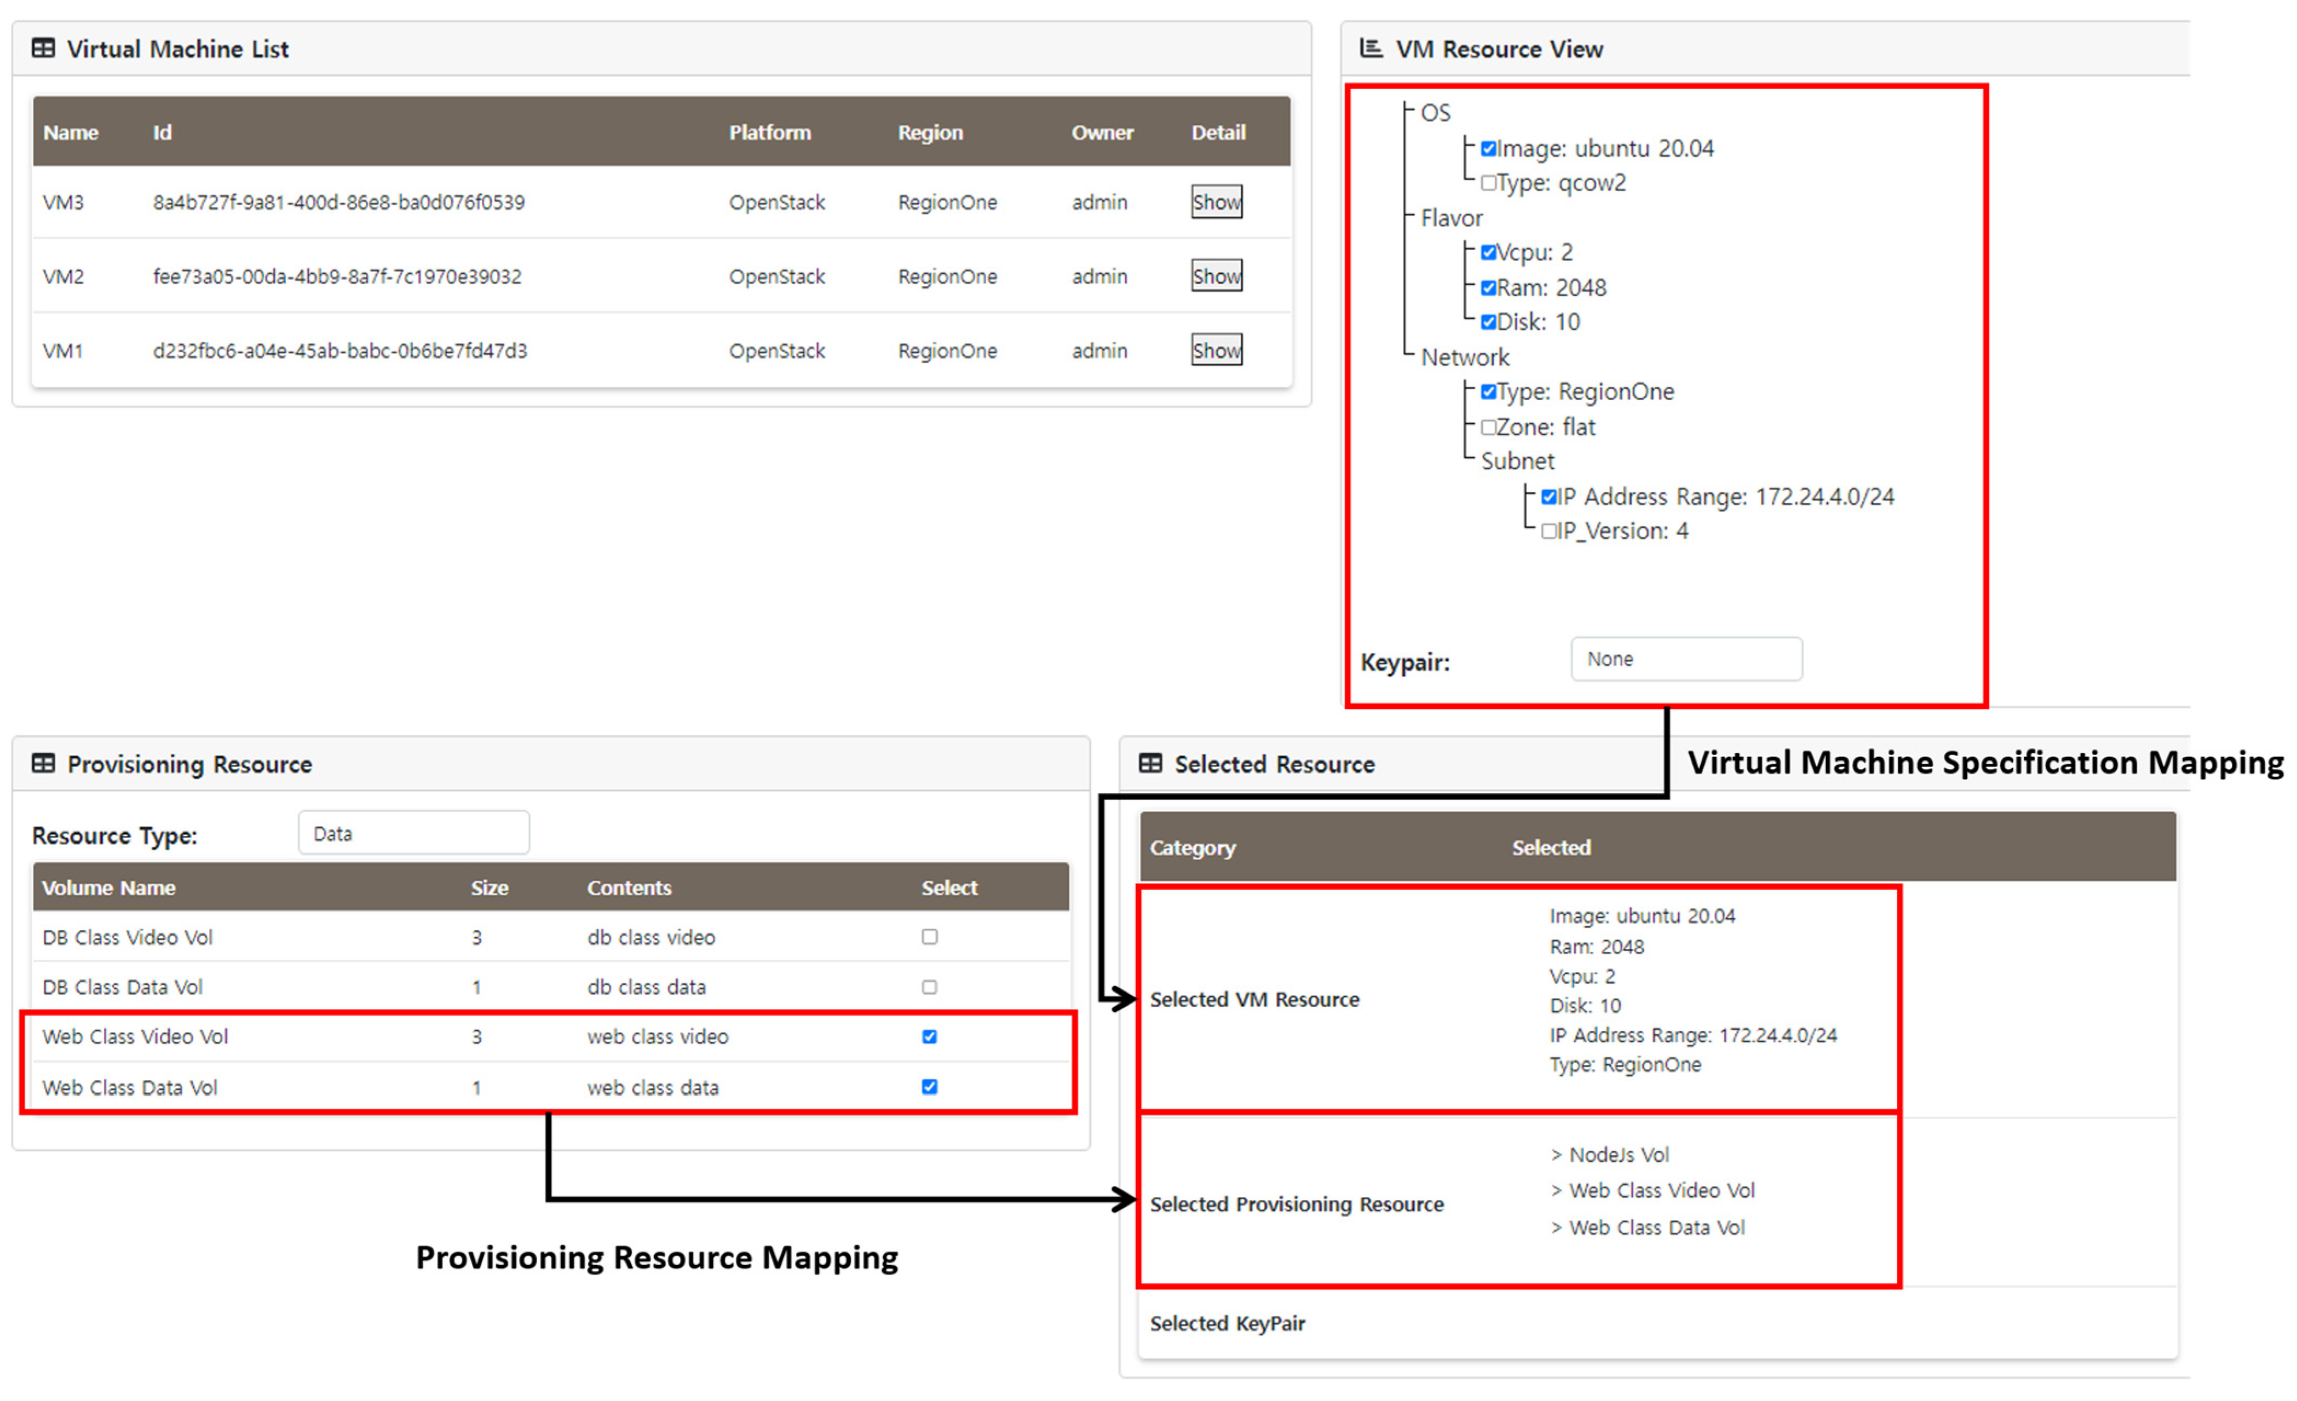Toggle the Ram: 2048 checkbox
Image resolution: width=2297 pixels, height=1401 pixels.
pyautogui.click(x=1489, y=288)
